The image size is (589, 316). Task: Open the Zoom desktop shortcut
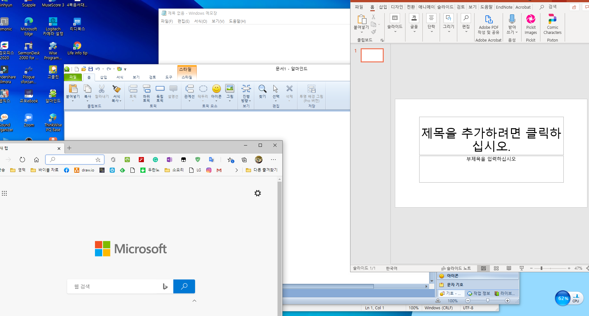pos(29,120)
